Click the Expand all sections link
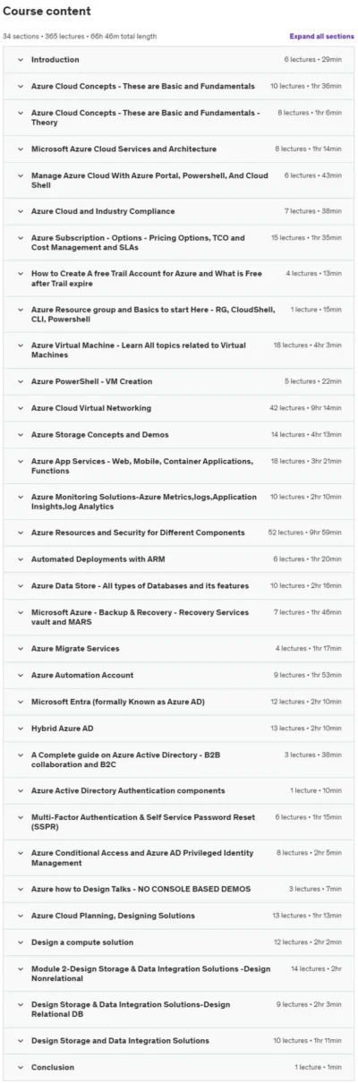The width and height of the screenshot is (358, 1083). [x=321, y=37]
